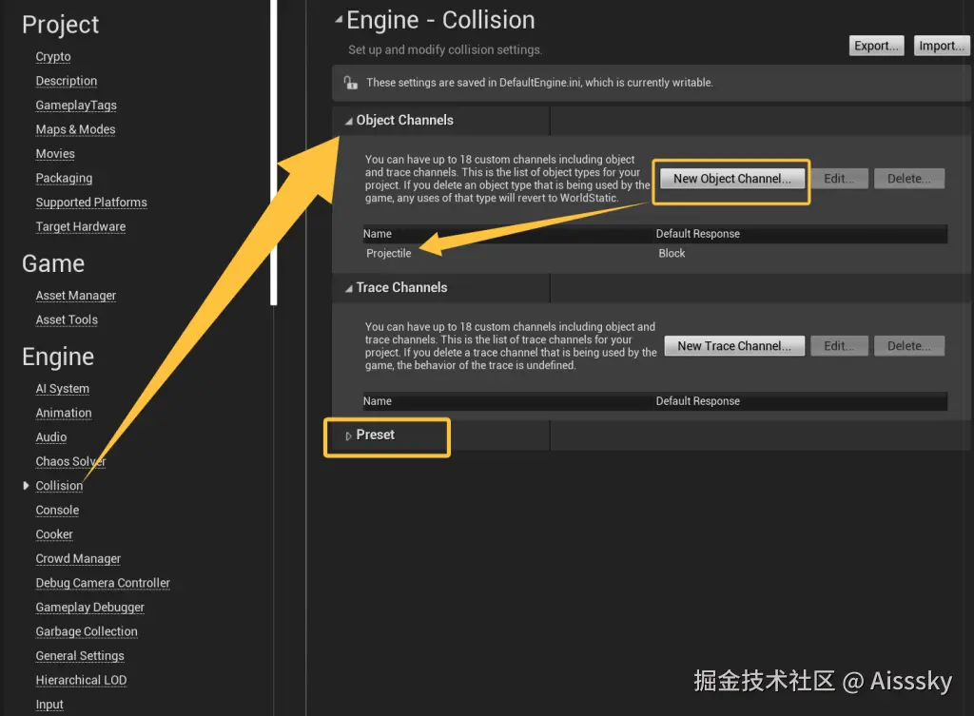Click the lock icon beside DefaultEngine.ini notice

coord(350,83)
